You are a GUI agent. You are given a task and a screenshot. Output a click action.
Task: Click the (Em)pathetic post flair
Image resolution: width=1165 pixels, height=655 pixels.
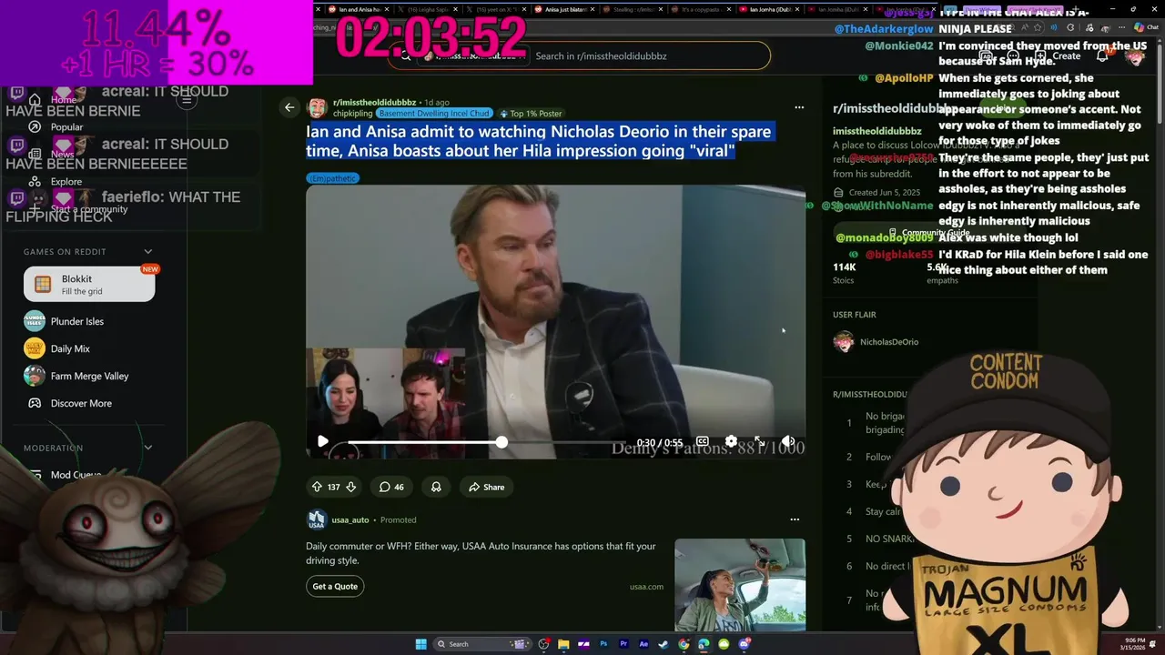(332, 178)
